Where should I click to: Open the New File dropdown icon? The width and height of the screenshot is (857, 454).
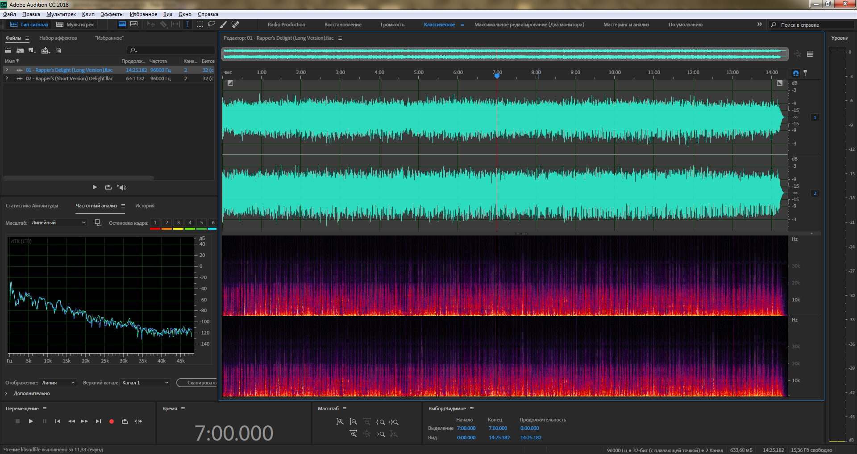click(32, 50)
